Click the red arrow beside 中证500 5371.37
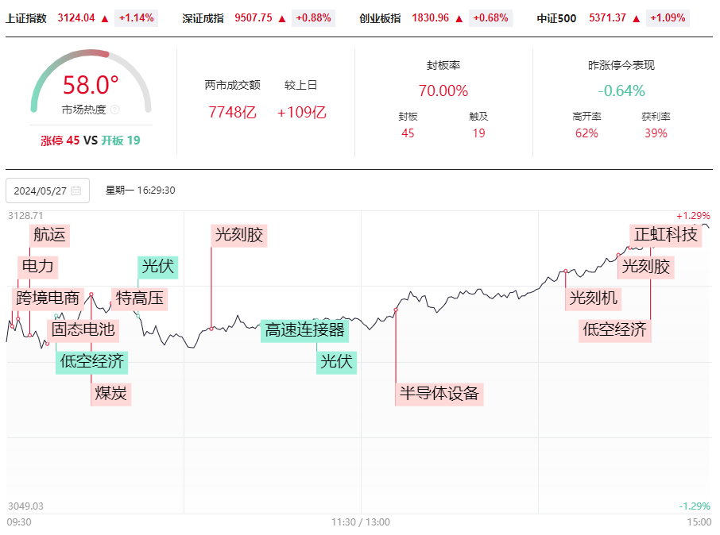The image size is (720, 535). 637,18
